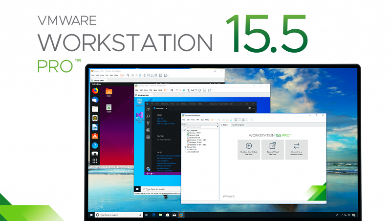Open Source Control icon in VS Code
The height and width of the screenshot is (221, 391).
148,123
